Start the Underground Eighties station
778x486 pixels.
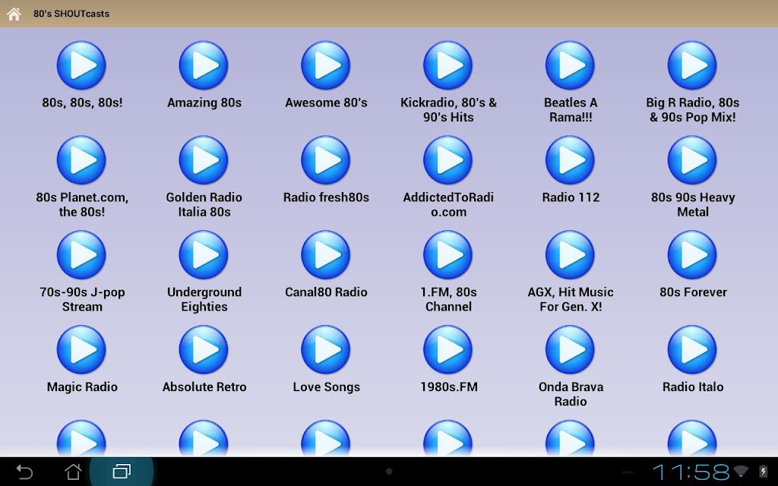[x=204, y=254]
